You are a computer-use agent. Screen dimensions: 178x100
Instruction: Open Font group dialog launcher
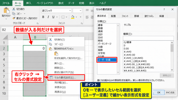point(81,23)
